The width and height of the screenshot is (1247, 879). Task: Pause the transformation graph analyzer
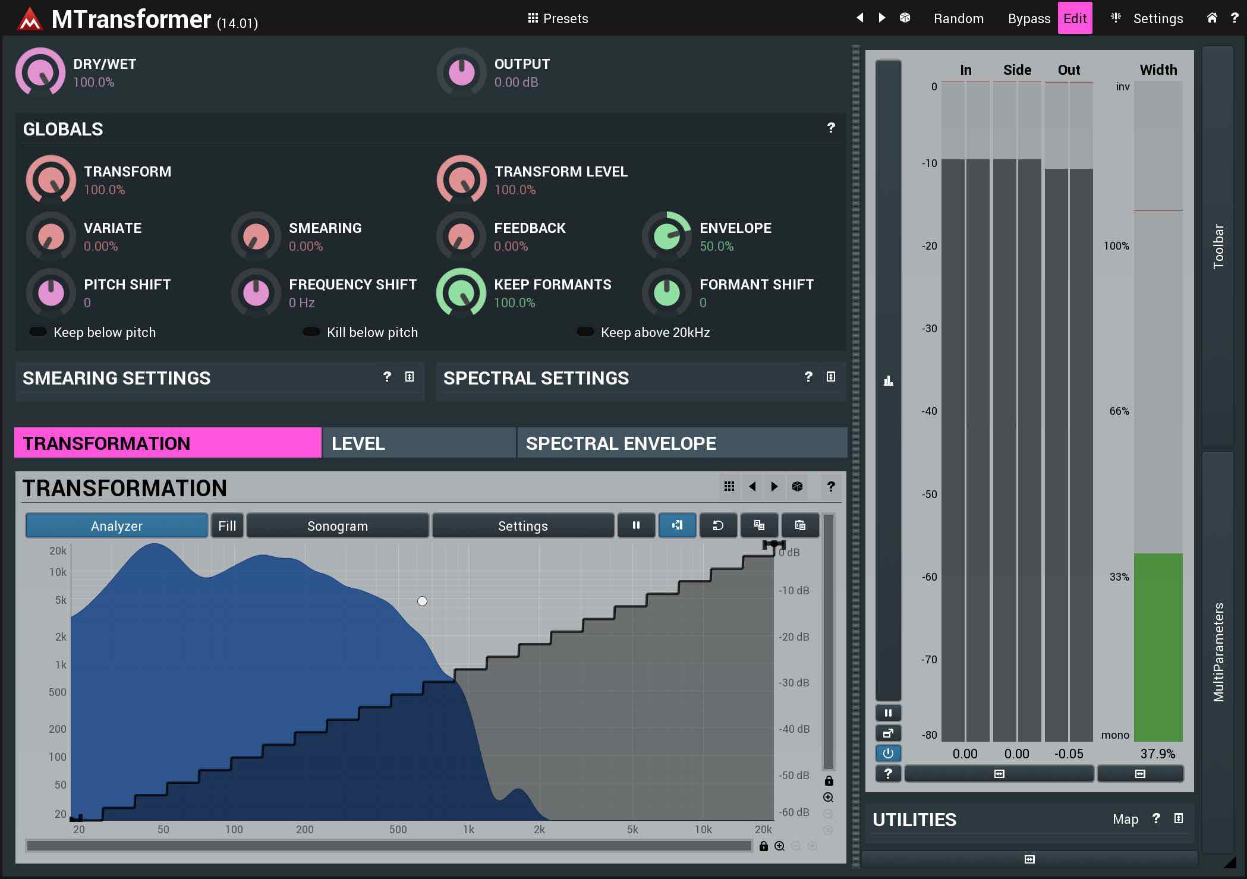click(636, 525)
